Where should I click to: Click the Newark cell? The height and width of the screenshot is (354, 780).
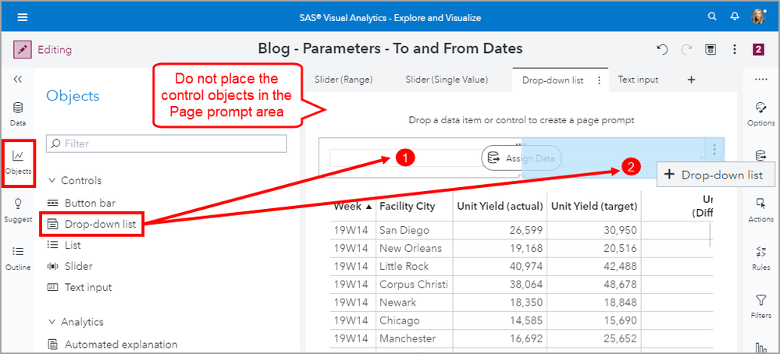413,303
